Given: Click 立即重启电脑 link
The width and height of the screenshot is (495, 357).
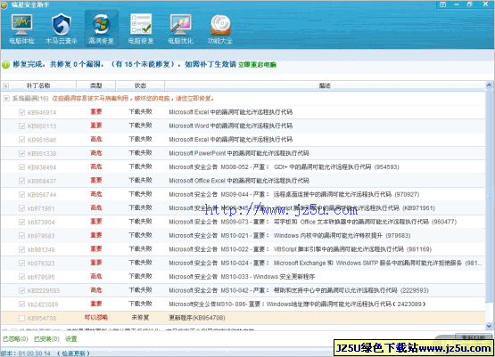Looking at the screenshot, I should (x=257, y=65).
